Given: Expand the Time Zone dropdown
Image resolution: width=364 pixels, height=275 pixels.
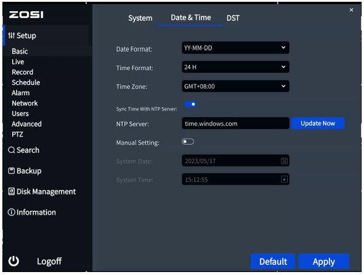Looking at the screenshot, I should click(x=235, y=86).
